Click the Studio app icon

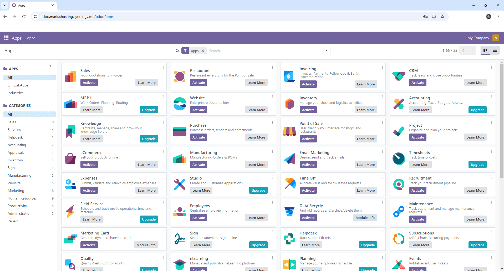point(180,184)
